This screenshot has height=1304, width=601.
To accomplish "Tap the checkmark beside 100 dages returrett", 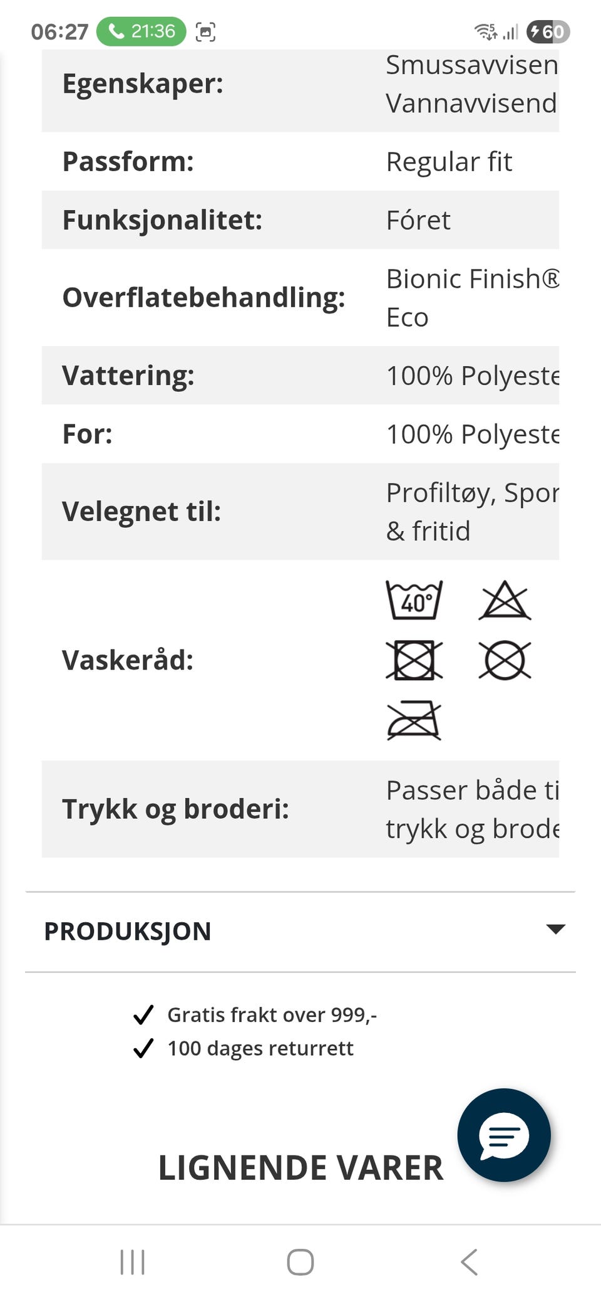I will (x=143, y=1048).
